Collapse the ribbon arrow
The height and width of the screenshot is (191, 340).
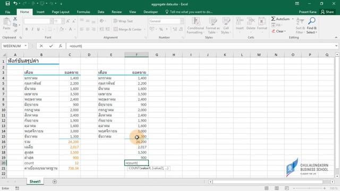336,38
